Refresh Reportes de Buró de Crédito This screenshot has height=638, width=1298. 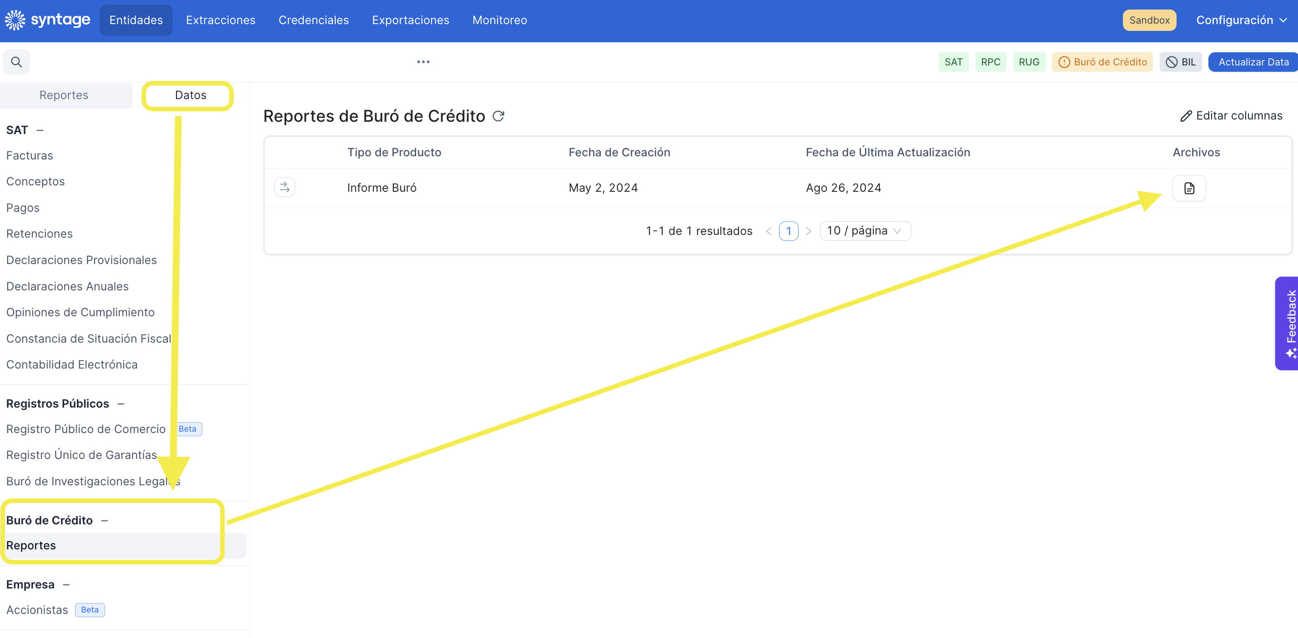click(x=498, y=116)
